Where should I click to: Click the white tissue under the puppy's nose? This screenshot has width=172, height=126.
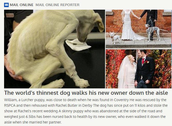coord(78,45)
